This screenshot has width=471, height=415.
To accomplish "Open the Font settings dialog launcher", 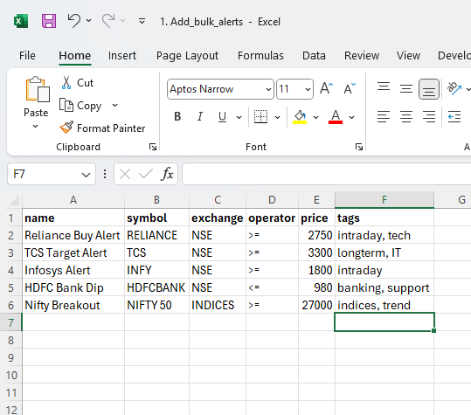I will click(358, 147).
